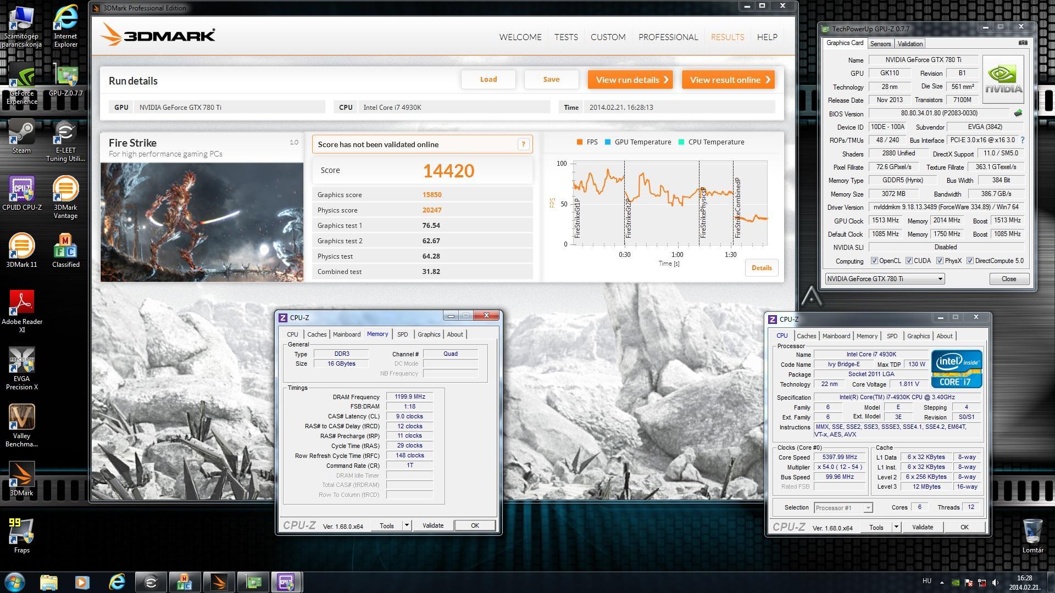The image size is (1055, 593).
Task: Click the teal CPU Temperature legend swatch
Action: coord(681,142)
